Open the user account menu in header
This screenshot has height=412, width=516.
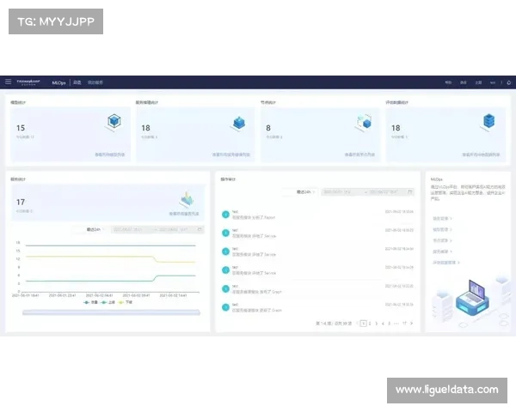point(493,82)
